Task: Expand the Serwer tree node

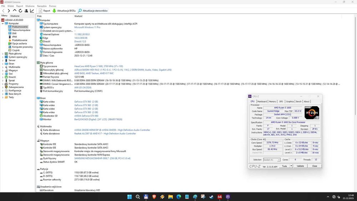Action: pos(3,60)
